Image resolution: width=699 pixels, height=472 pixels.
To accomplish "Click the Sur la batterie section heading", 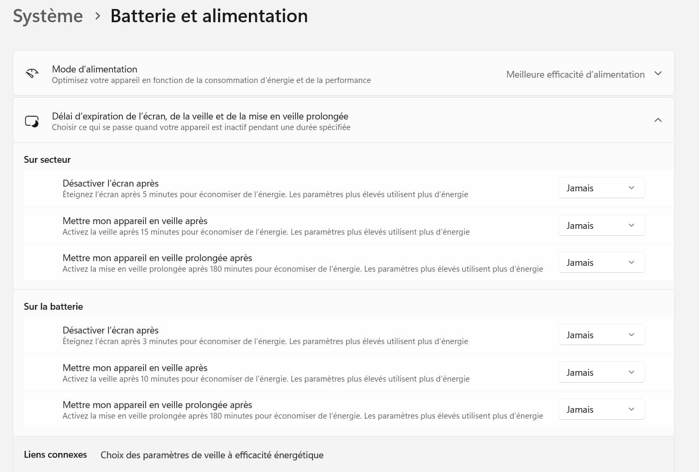I will click(x=53, y=307).
